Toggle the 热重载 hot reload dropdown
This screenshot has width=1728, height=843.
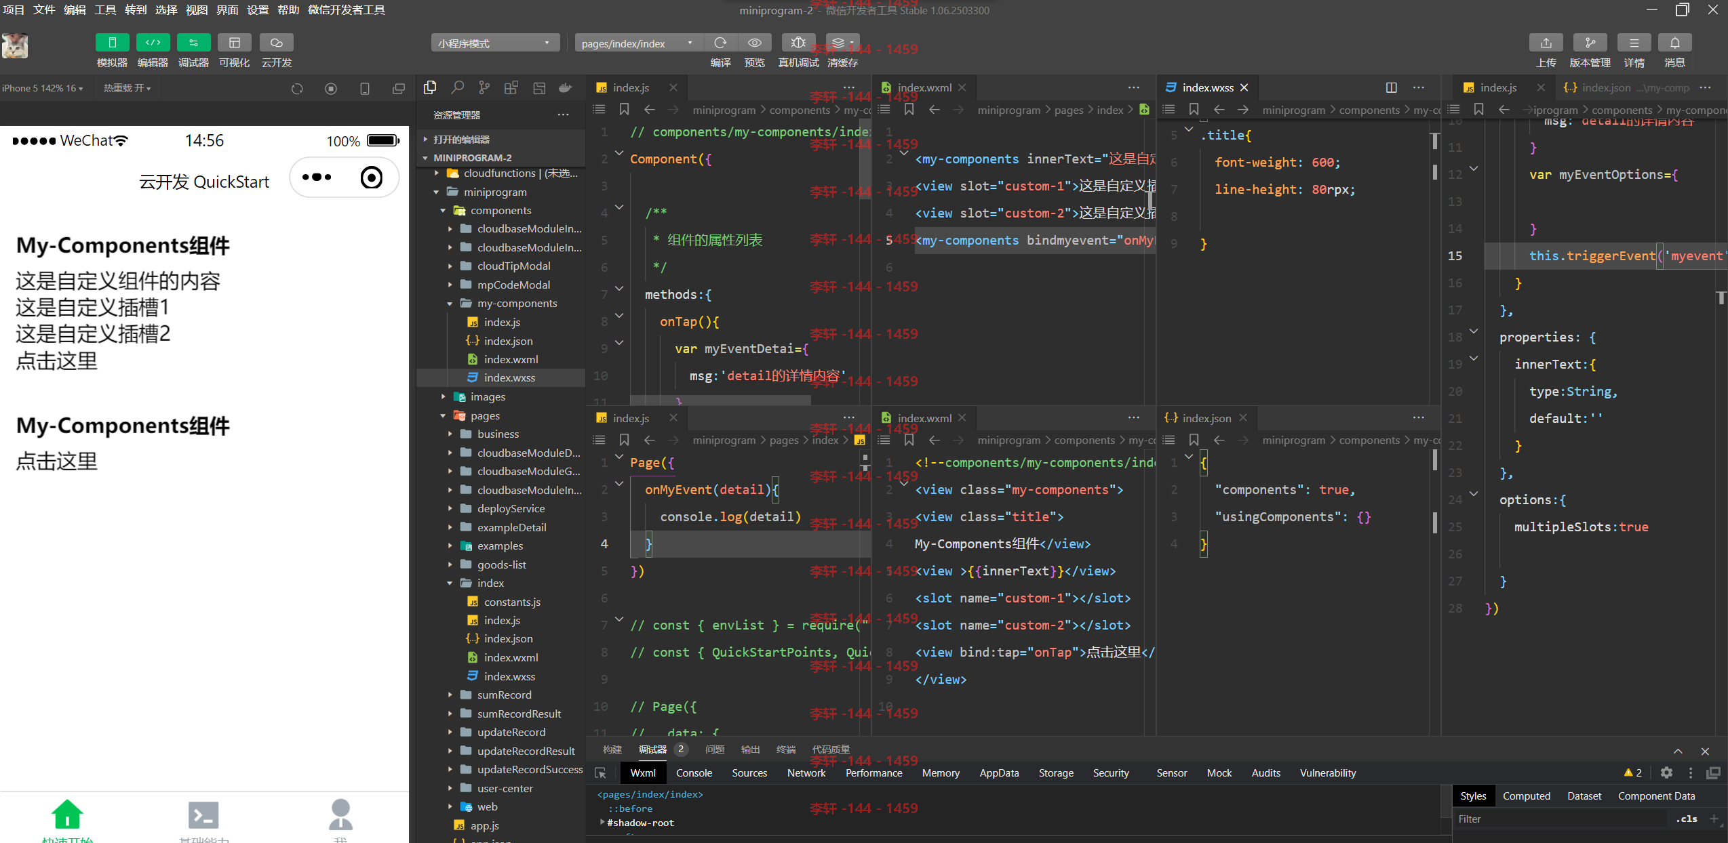(x=127, y=88)
